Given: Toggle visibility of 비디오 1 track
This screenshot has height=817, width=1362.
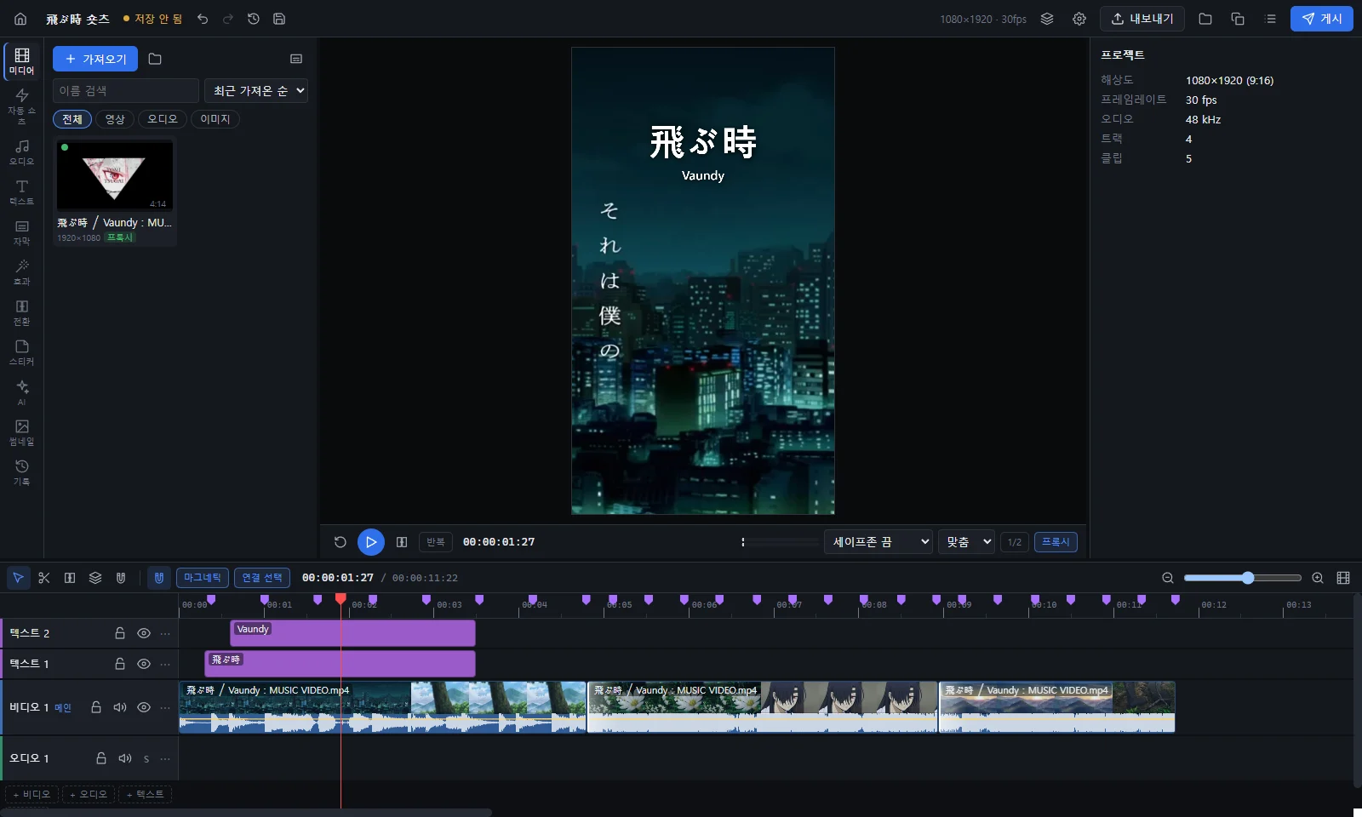Looking at the screenshot, I should [144, 707].
